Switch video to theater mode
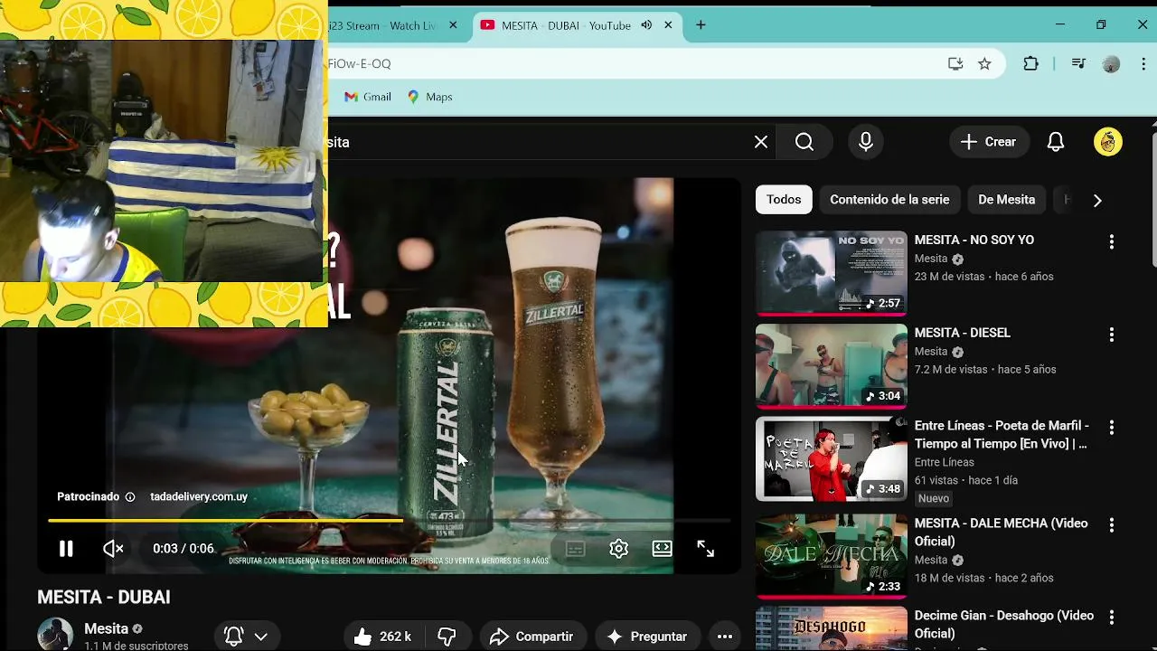 pyautogui.click(x=662, y=549)
